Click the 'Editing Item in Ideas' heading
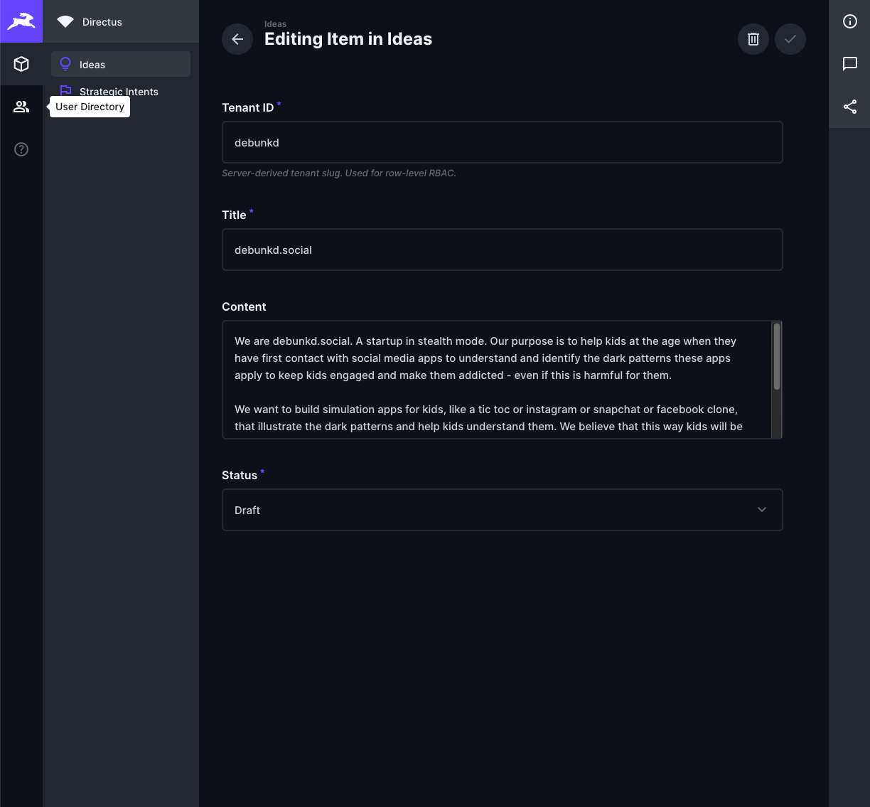This screenshot has width=870, height=807. 348,39
